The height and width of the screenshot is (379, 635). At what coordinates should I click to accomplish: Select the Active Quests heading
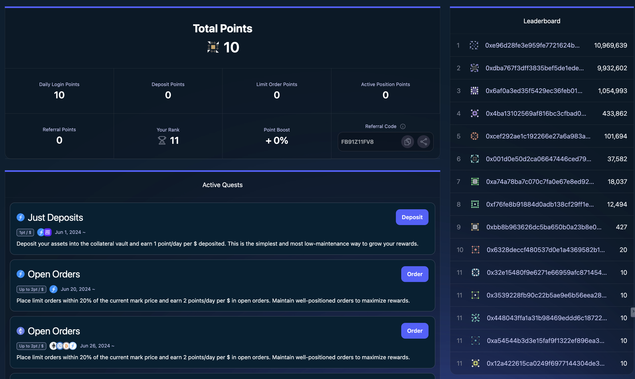coord(222,185)
